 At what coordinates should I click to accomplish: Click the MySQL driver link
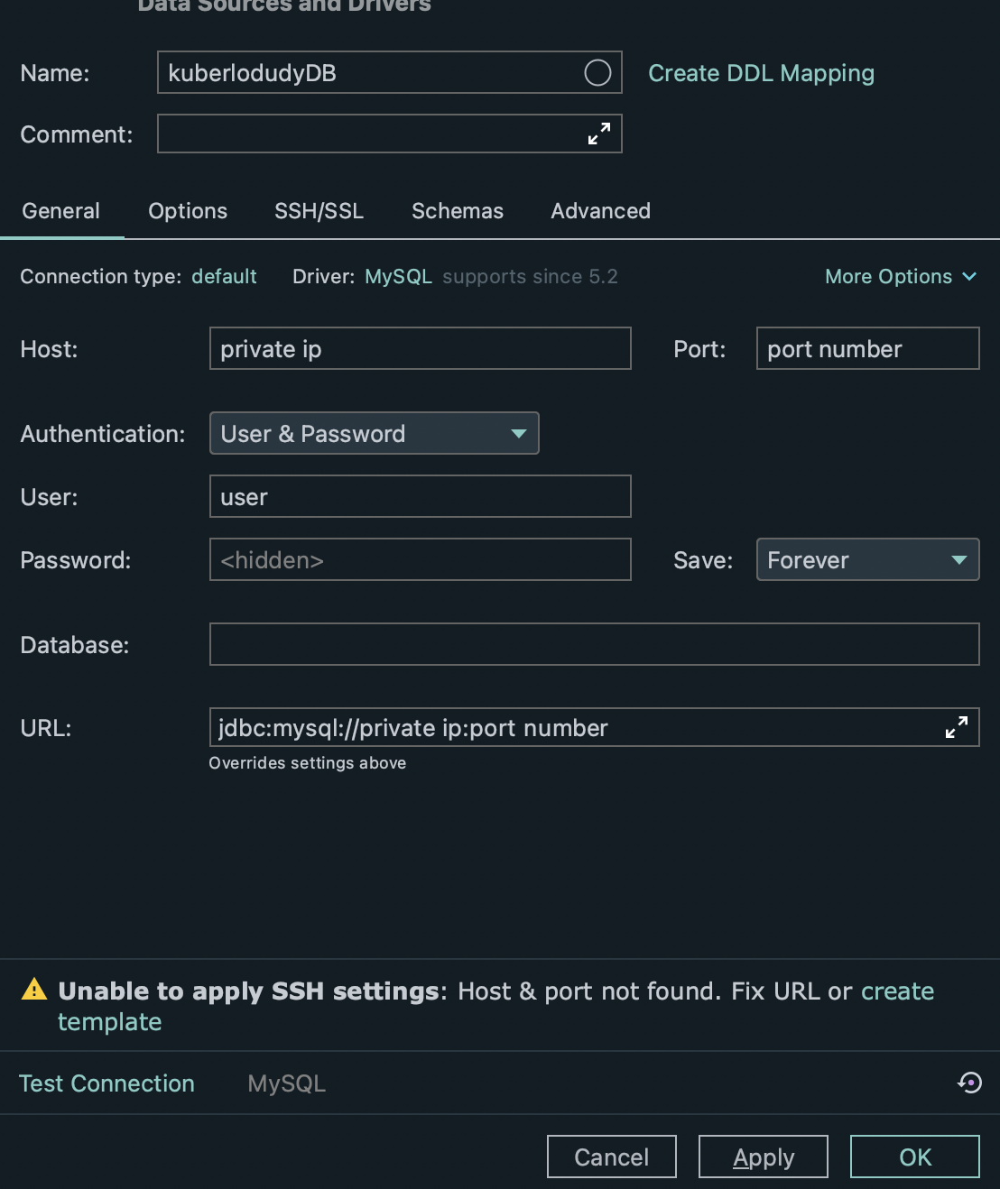point(398,277)
